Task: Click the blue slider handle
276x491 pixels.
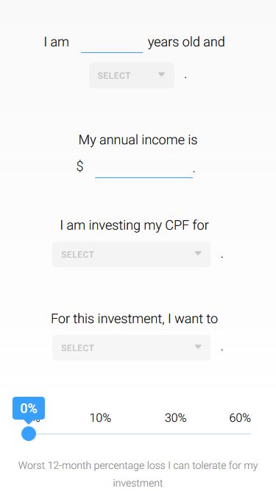Action: [29, 434]
